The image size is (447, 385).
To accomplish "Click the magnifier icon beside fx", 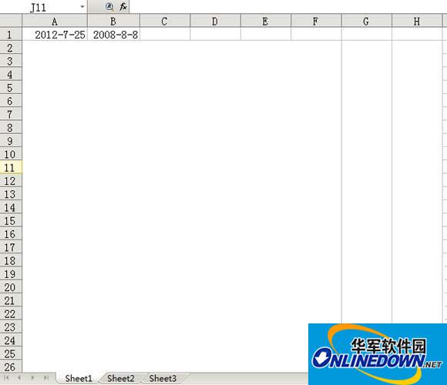I will point(109,7).
